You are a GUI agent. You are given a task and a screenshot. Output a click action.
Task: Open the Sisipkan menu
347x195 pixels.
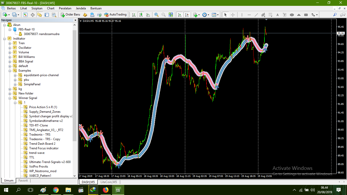pyautogui.click(x=37, y=8)
